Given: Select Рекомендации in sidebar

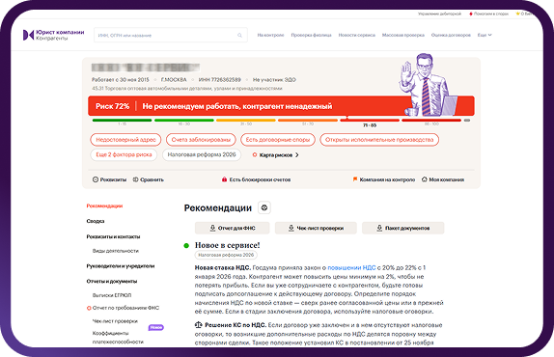Looking at the screenshot, I should (104, 206).
